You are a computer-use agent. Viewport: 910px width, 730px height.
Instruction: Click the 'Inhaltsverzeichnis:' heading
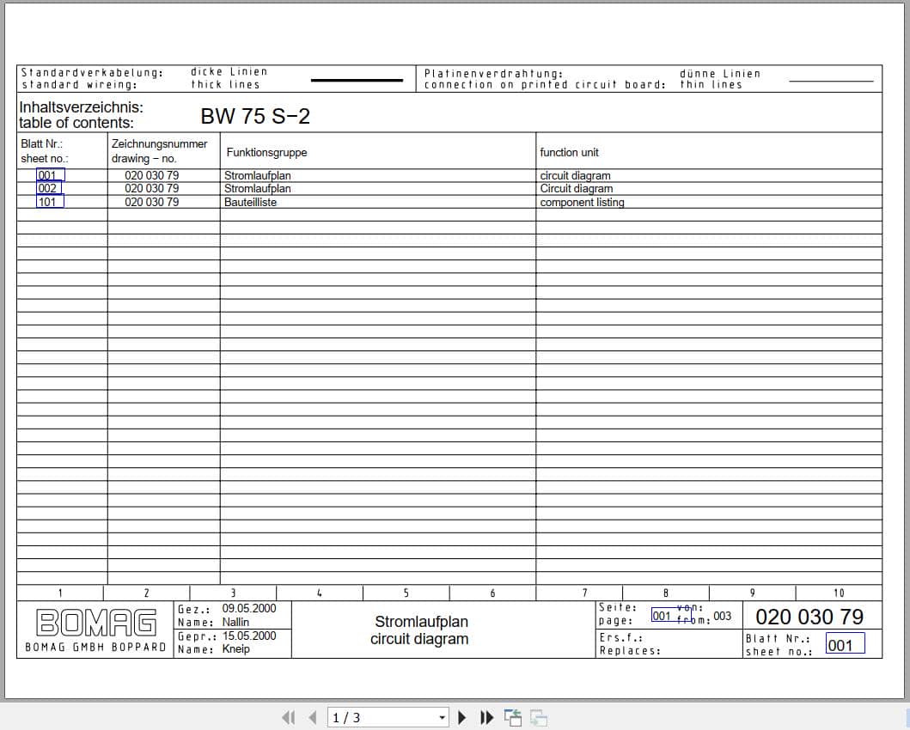tap(82, 107)
